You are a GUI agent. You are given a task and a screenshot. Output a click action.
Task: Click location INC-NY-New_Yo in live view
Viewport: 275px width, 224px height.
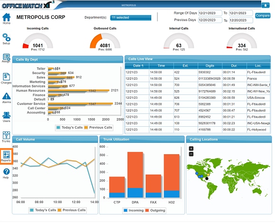click(258, 92)
